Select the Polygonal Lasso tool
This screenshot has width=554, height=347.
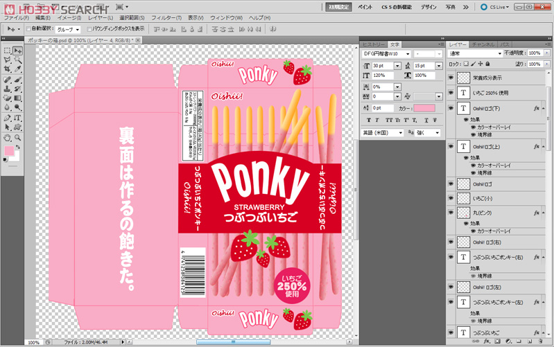coord(7,60)
